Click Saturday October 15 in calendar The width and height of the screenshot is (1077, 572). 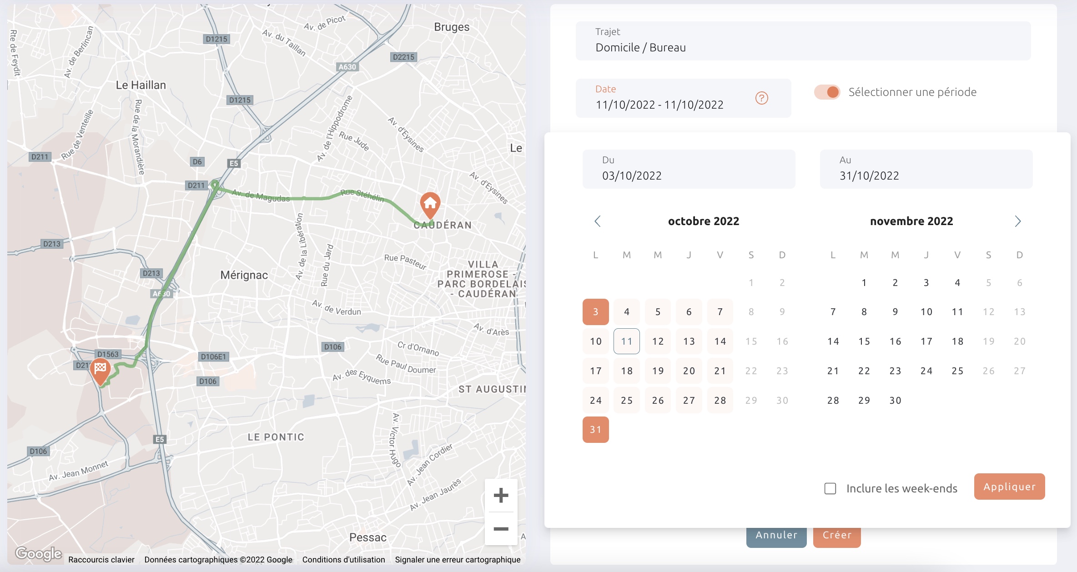(x=751, y=341)
